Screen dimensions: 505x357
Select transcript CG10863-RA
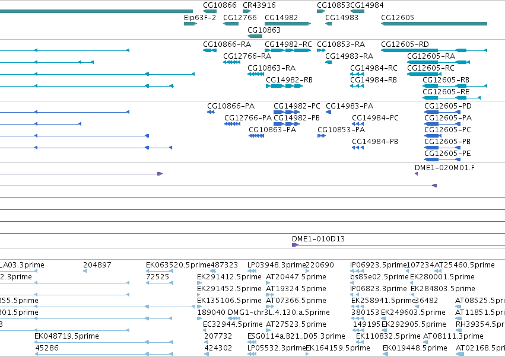271,68
